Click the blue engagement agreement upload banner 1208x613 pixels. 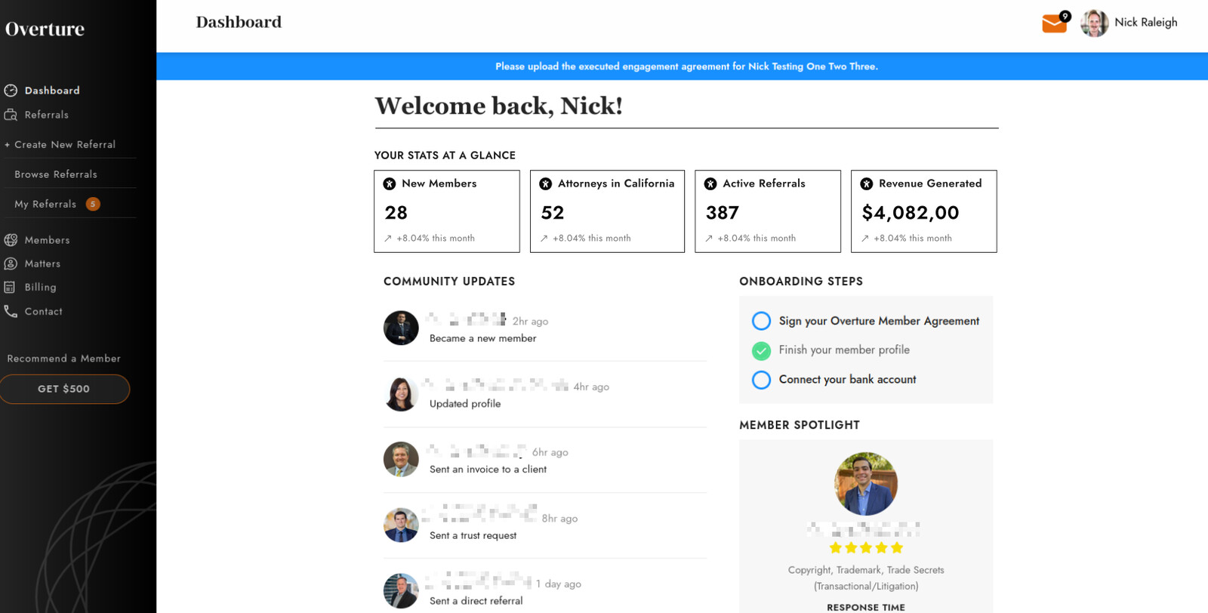683,66
